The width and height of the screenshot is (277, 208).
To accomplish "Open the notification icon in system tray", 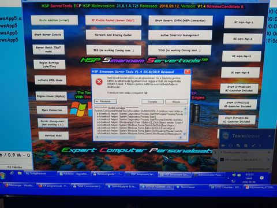I will tap(261, 178).
